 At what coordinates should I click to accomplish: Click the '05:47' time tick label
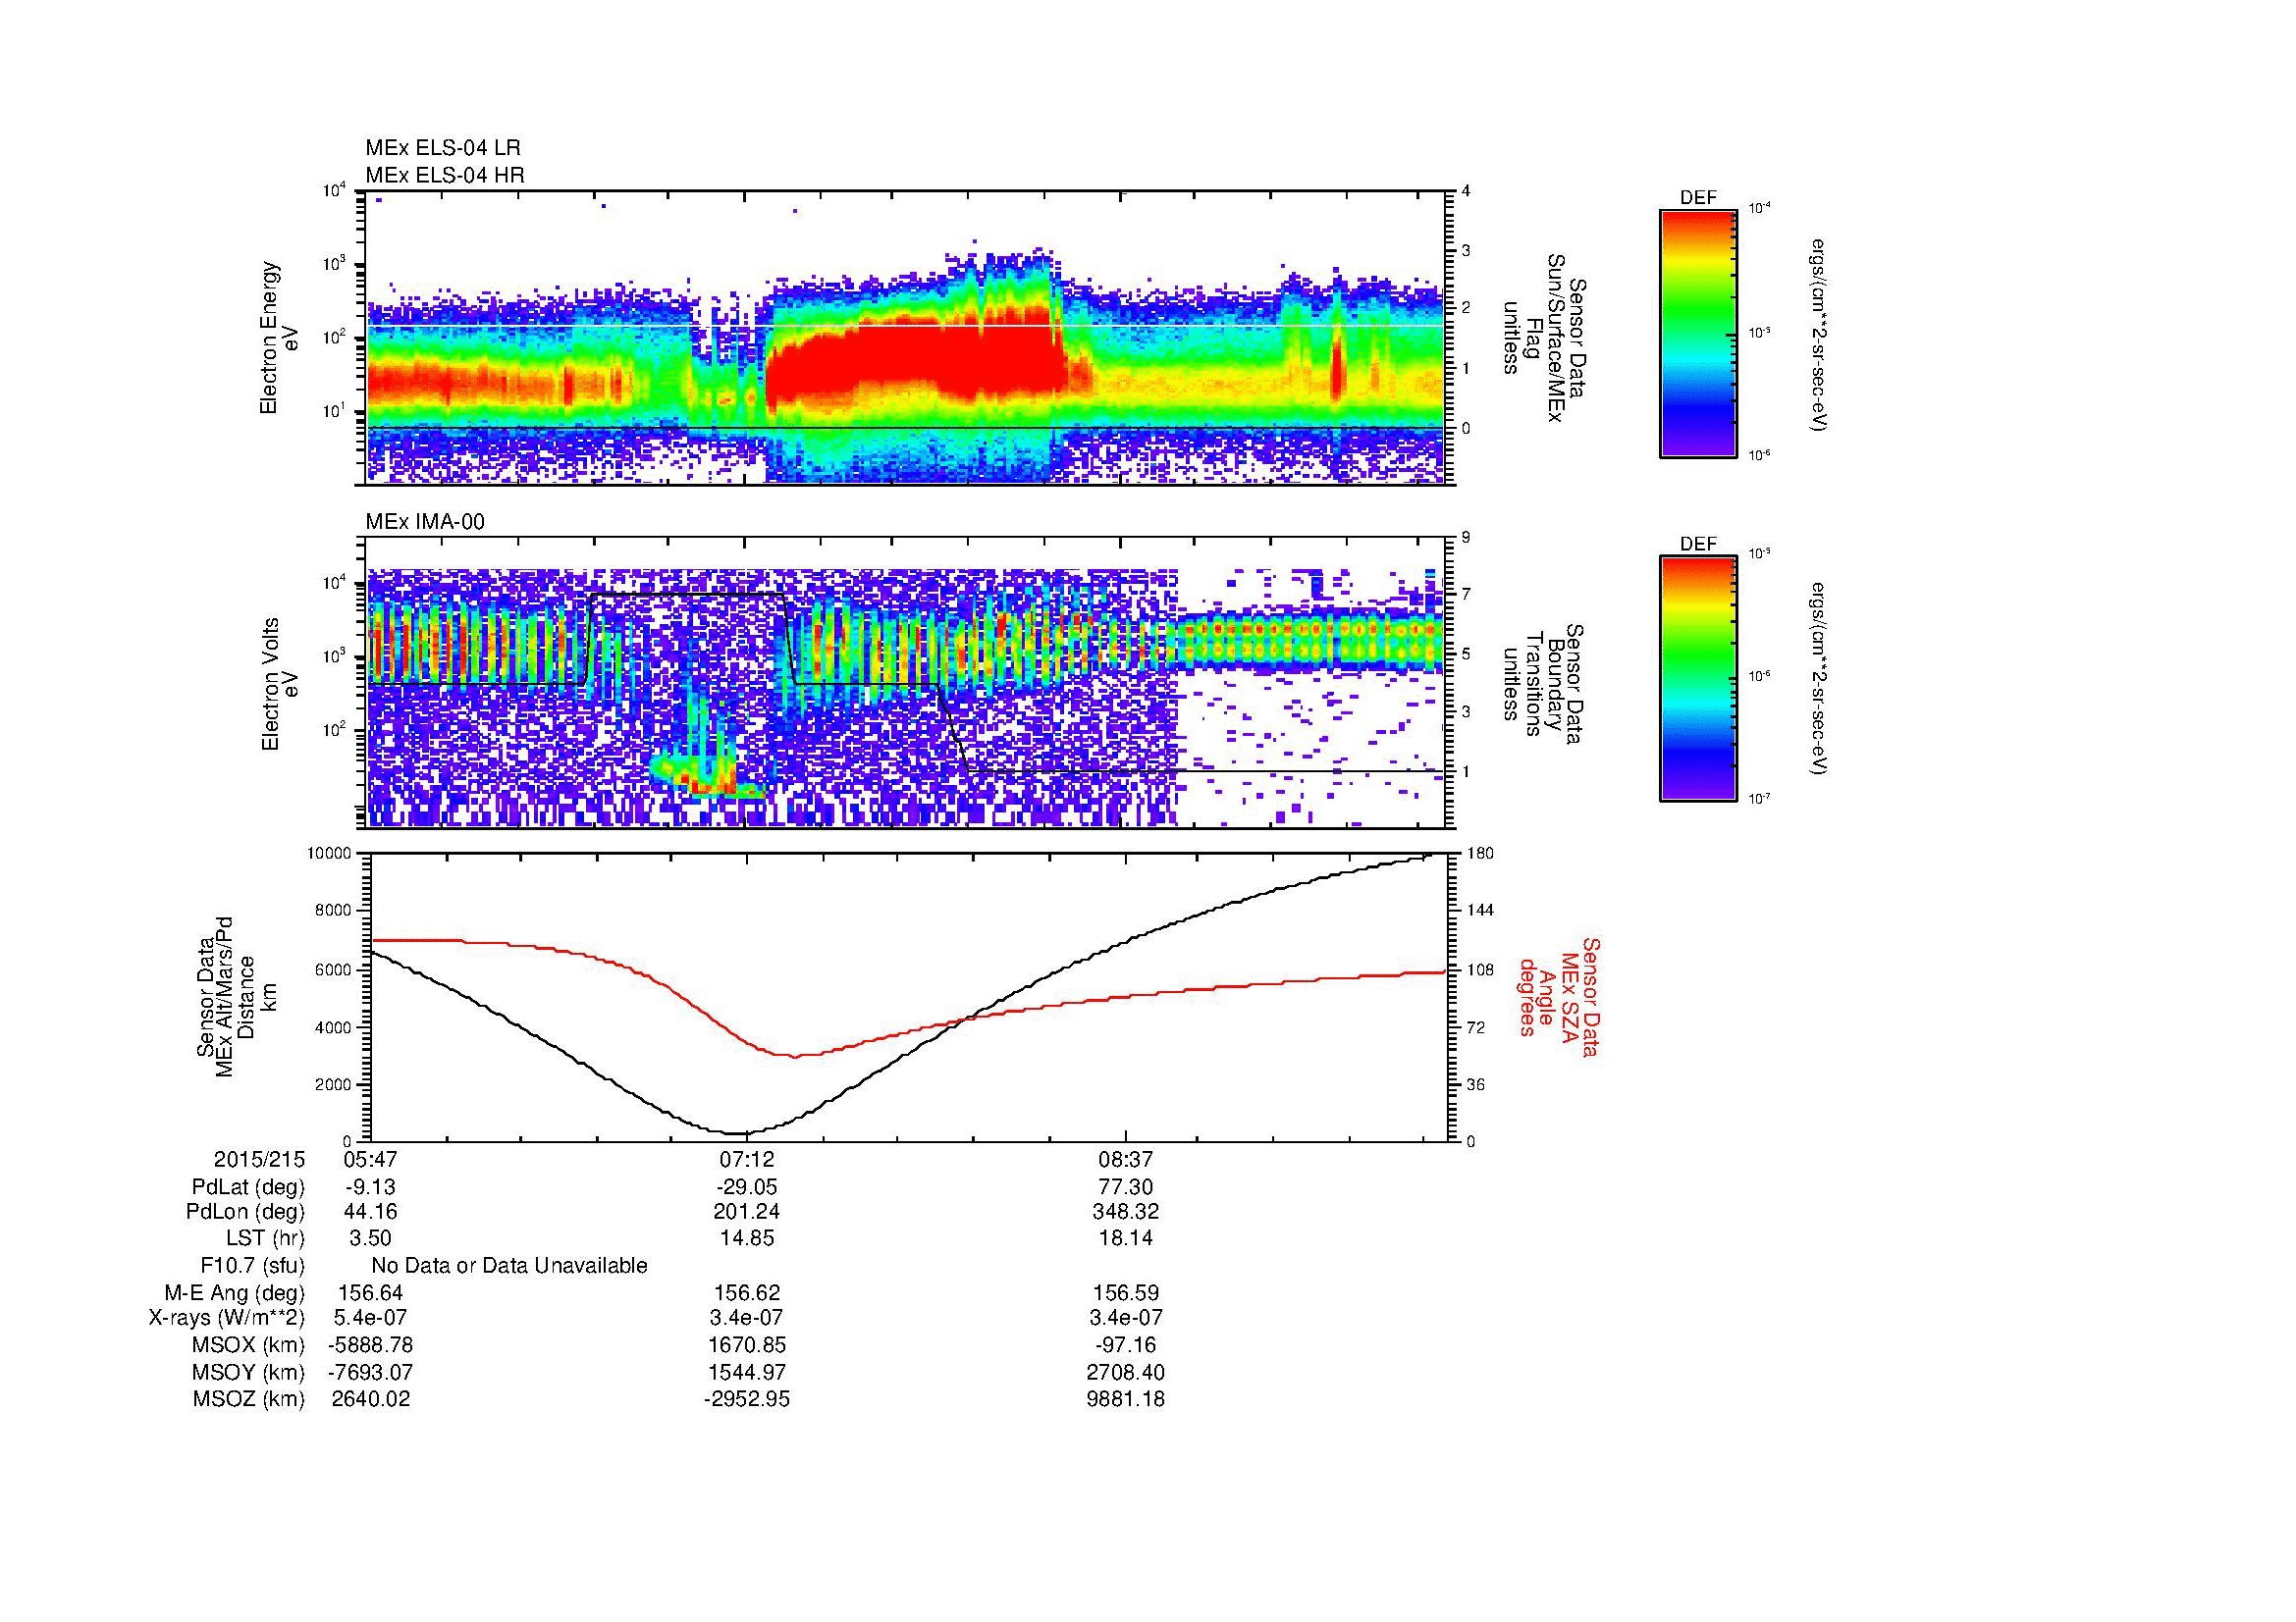[x=370, y=1160]
